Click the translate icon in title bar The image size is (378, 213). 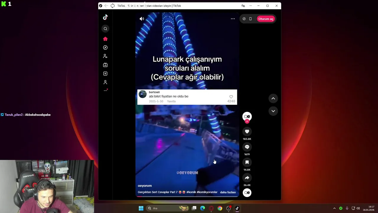click(x=243, y=6)
